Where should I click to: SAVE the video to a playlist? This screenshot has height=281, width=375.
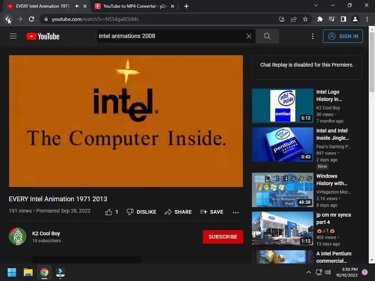211,212
